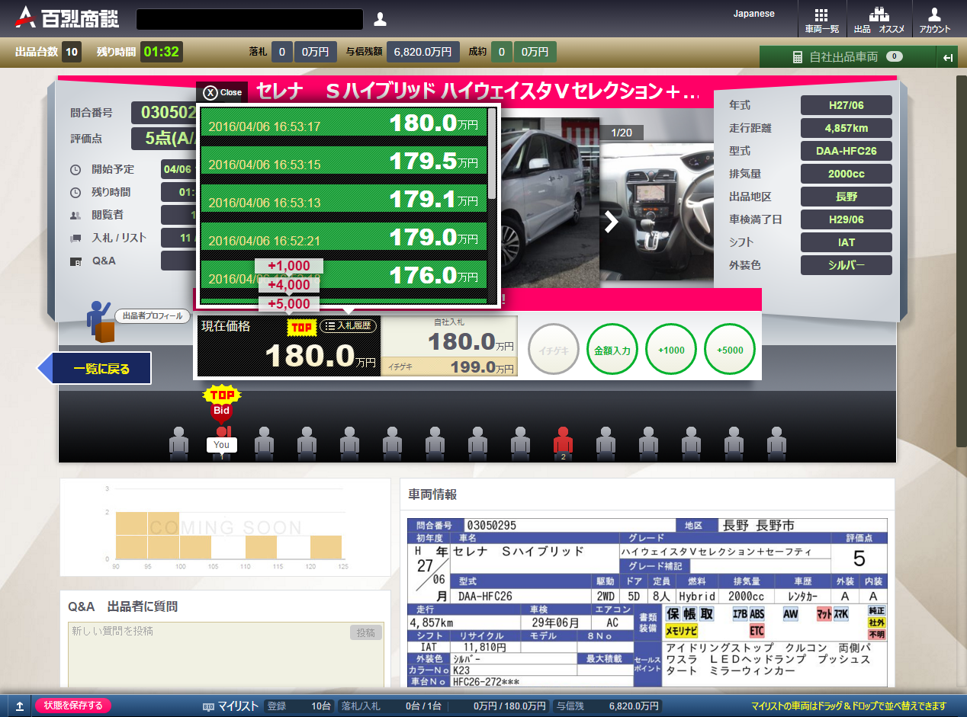
Task: Click the red bidder figure numbered 2
Action: [563, 443]
